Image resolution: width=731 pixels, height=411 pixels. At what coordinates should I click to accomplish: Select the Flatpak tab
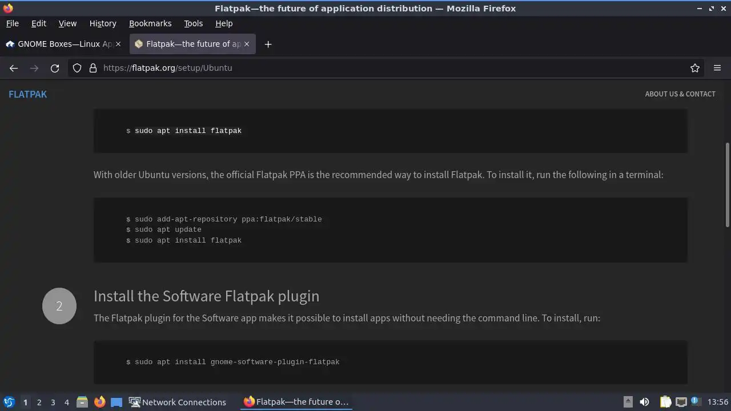[192, 44]
